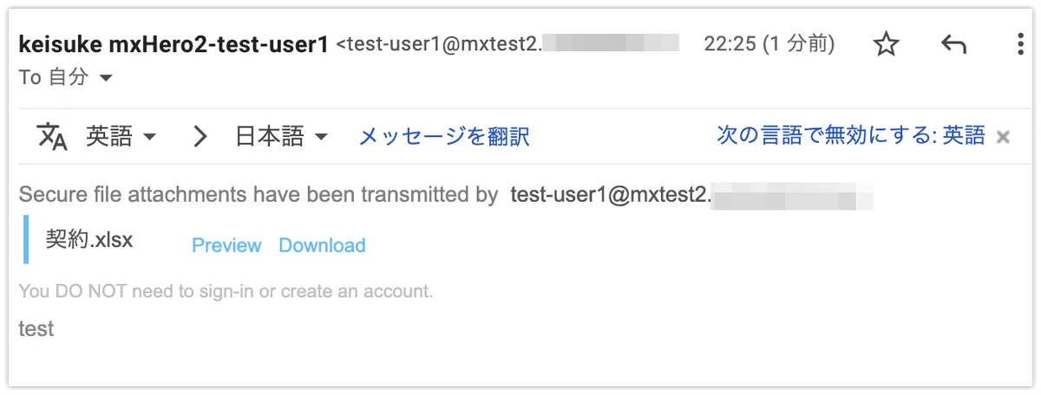Open the 英語 source language dropdown
Screen dimensions: 1041x395
point(121,137)
